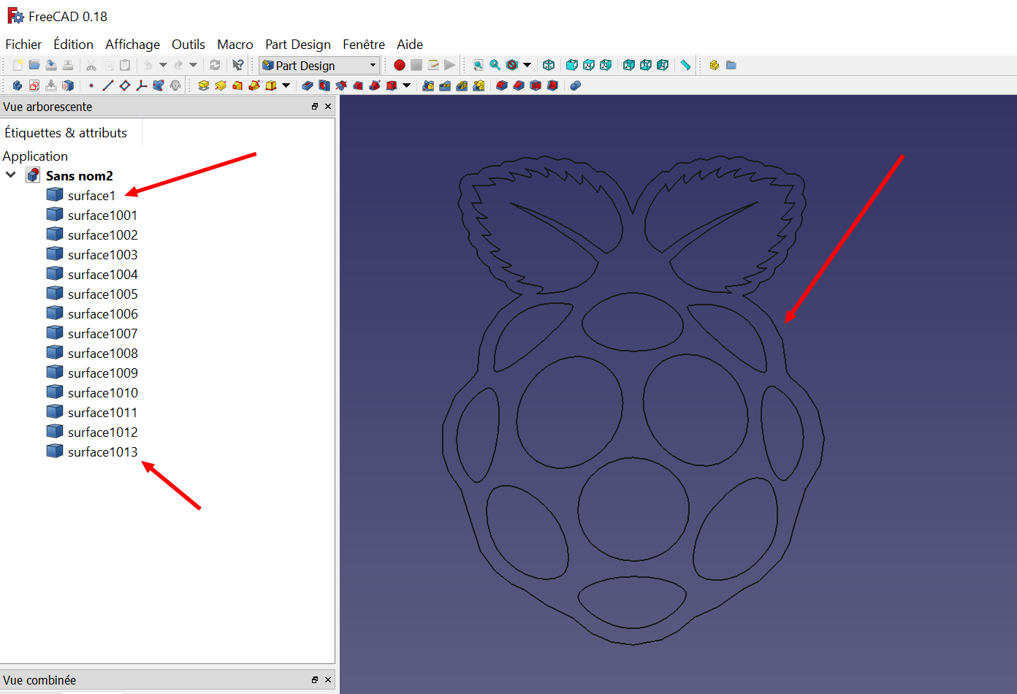Create a new body icon
Viewport: 1017px width, 694px height.
(x=18, y=85)
